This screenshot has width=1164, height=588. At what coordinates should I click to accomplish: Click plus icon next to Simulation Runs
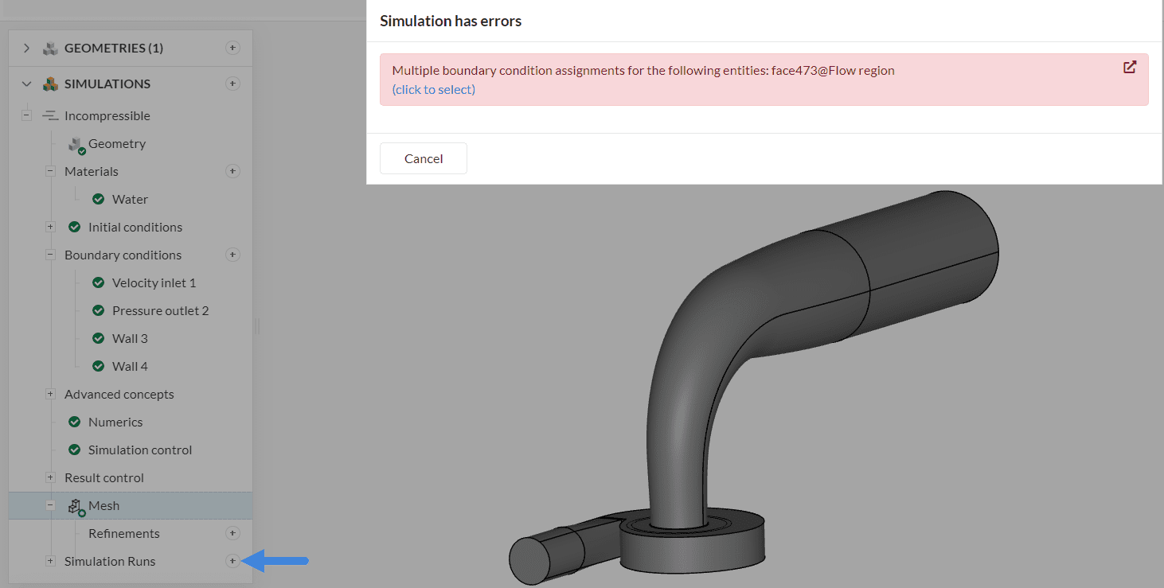point(232,561)
